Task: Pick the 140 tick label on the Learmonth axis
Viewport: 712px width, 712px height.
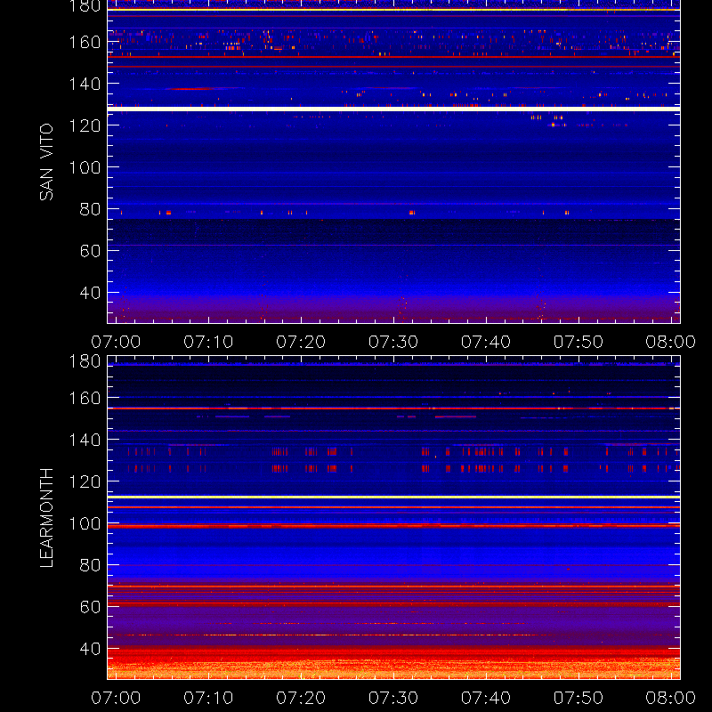Action: pos(85,440)
